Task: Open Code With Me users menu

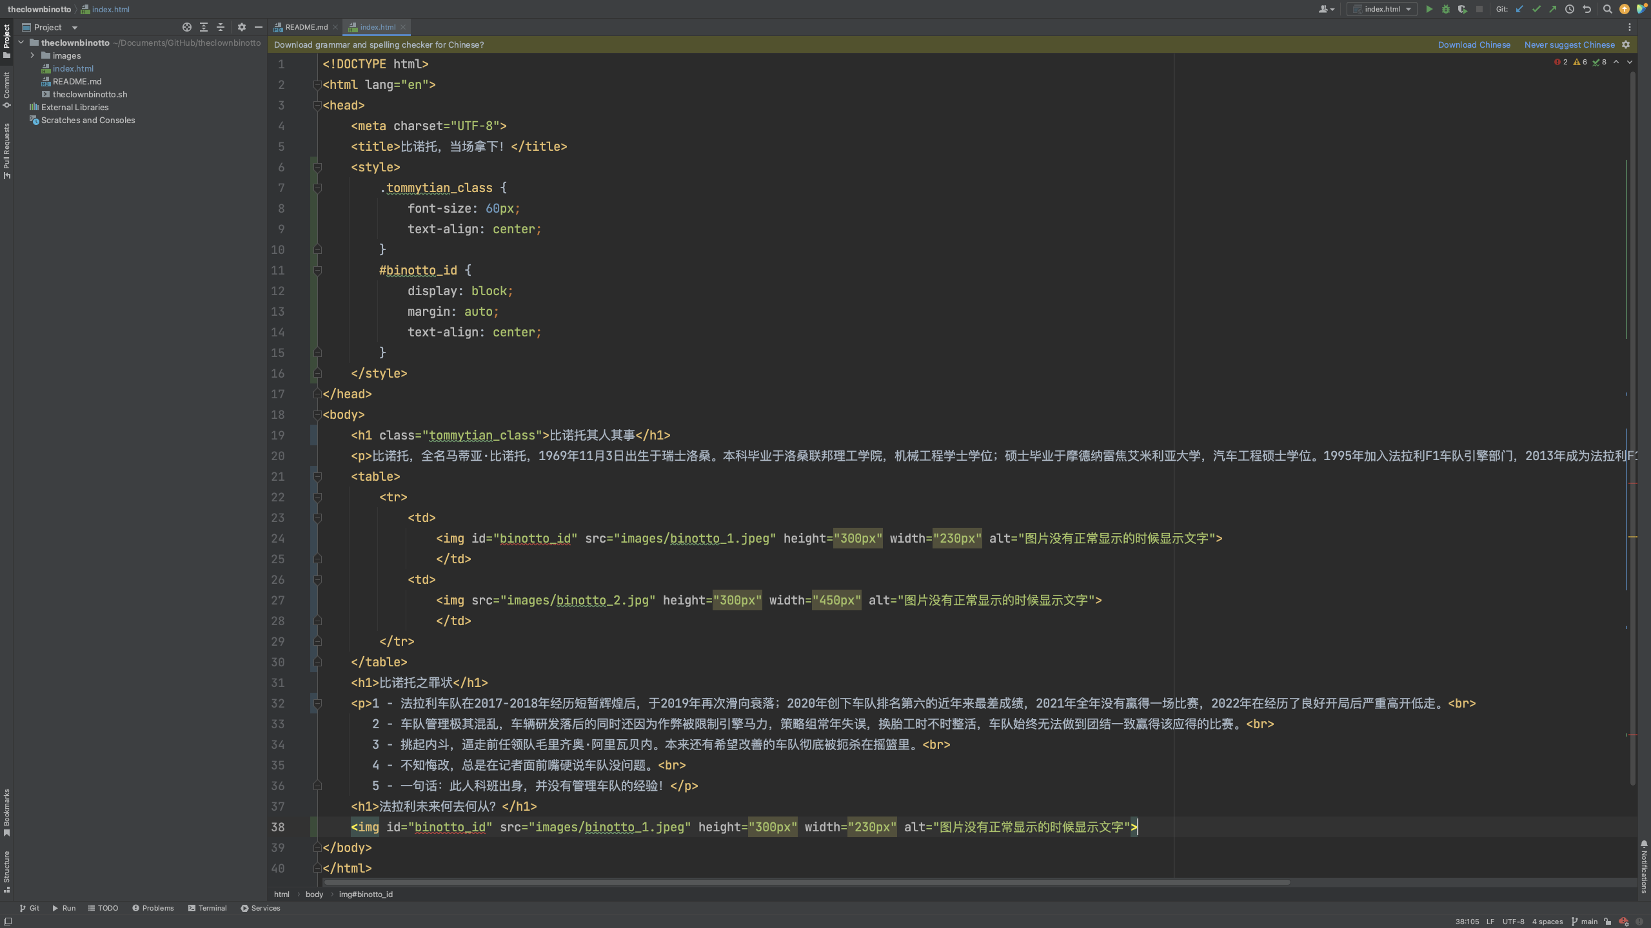Action: point(1326,9)
